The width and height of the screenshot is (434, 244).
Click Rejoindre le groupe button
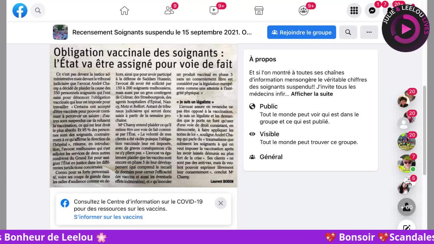[x=301, y=32]
